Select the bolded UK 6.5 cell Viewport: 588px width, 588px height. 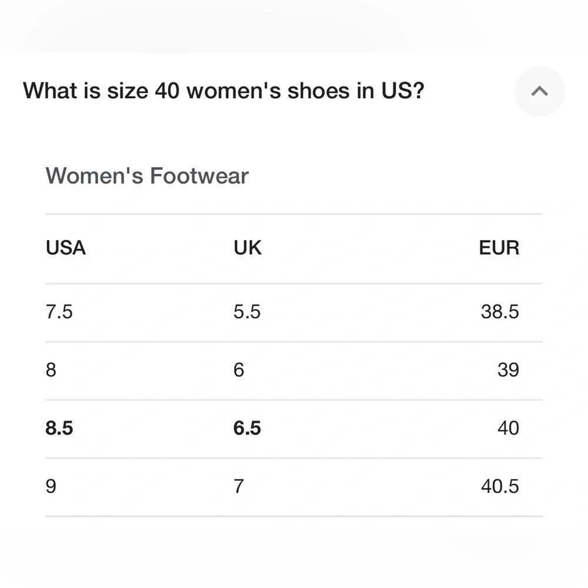point(247,428)
